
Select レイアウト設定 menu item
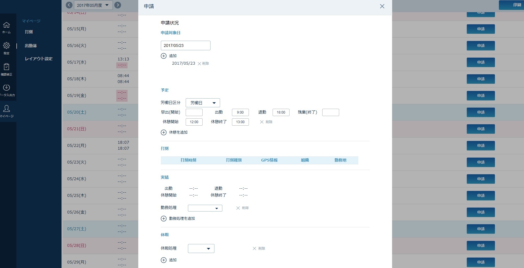39,59
